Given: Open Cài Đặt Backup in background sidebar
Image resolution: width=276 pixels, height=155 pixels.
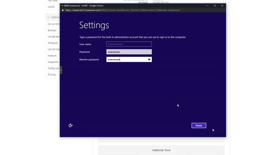Looking at the screenshot, I should tap(53, 37).
